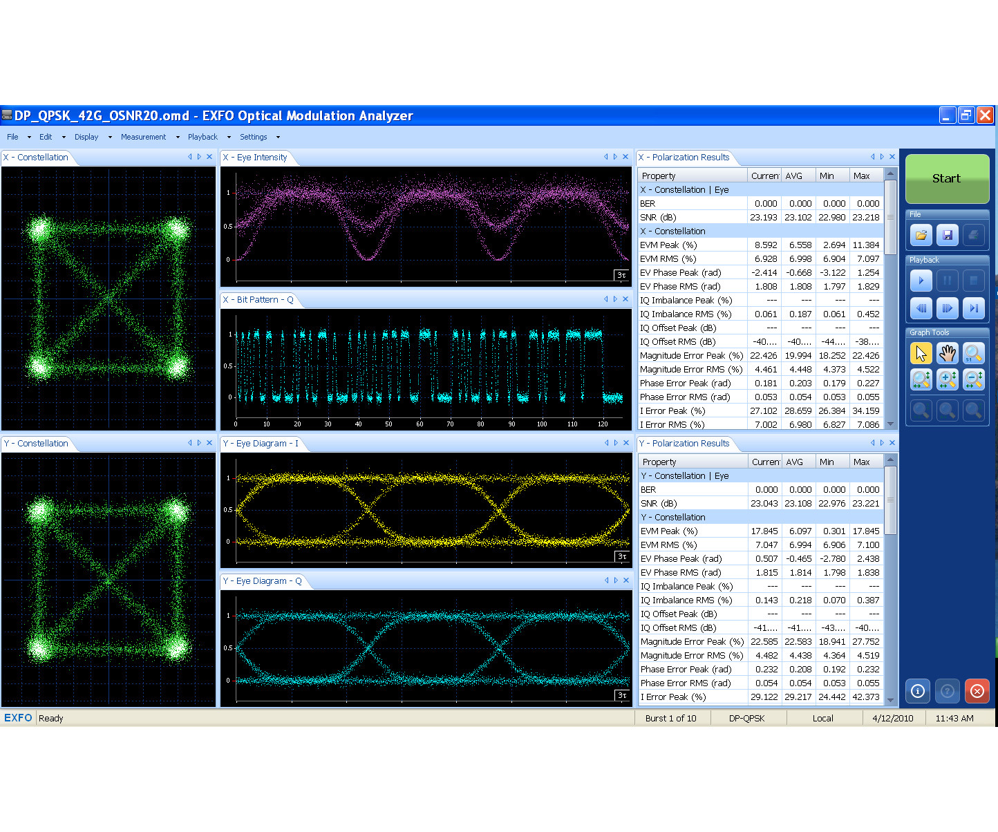998x832 pixels.
Task: Select 'X - Constellation | Eye' group row
Action: 760,189
